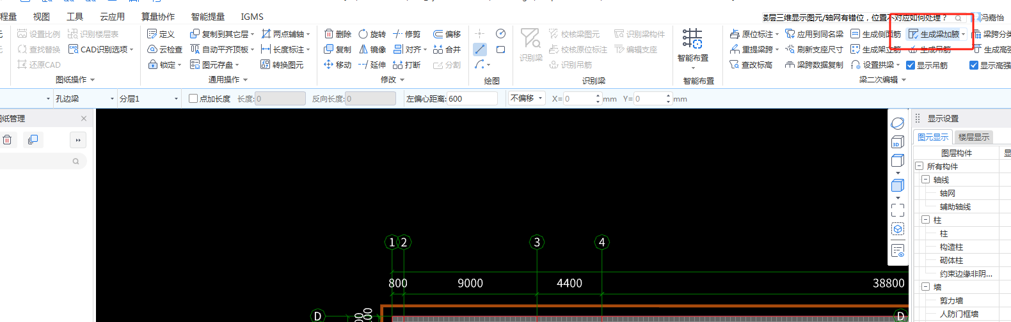This screenshot has width=1011, height=322.
Task: Select the 修剪 (Trim) tool
Action: click(406, 34)
